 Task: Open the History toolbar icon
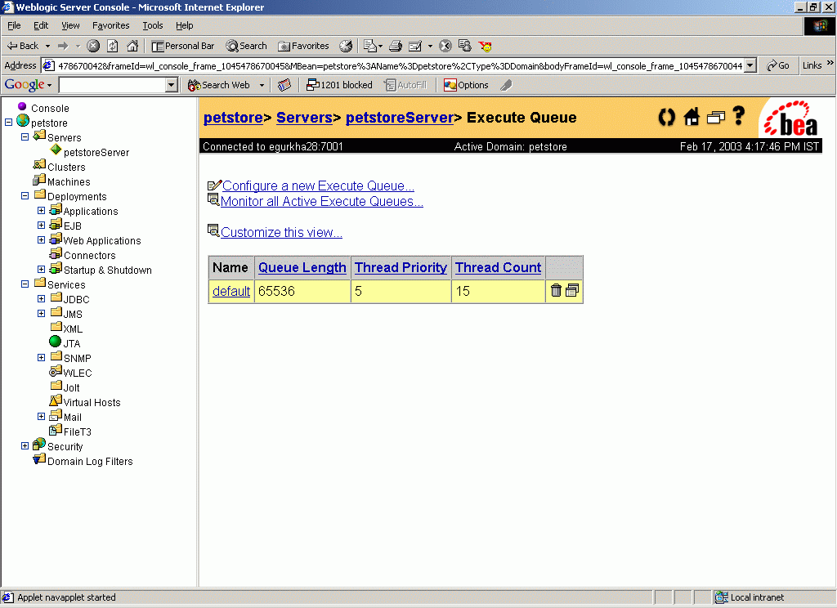pyautogui.click(x=346, y=46)
